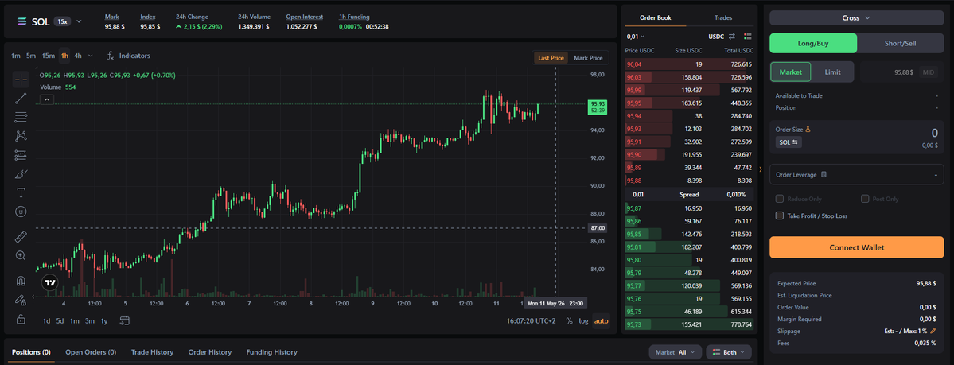Open the Positions (0) tab
Viewport: 954px width, 365px height.
pos(31,352)
